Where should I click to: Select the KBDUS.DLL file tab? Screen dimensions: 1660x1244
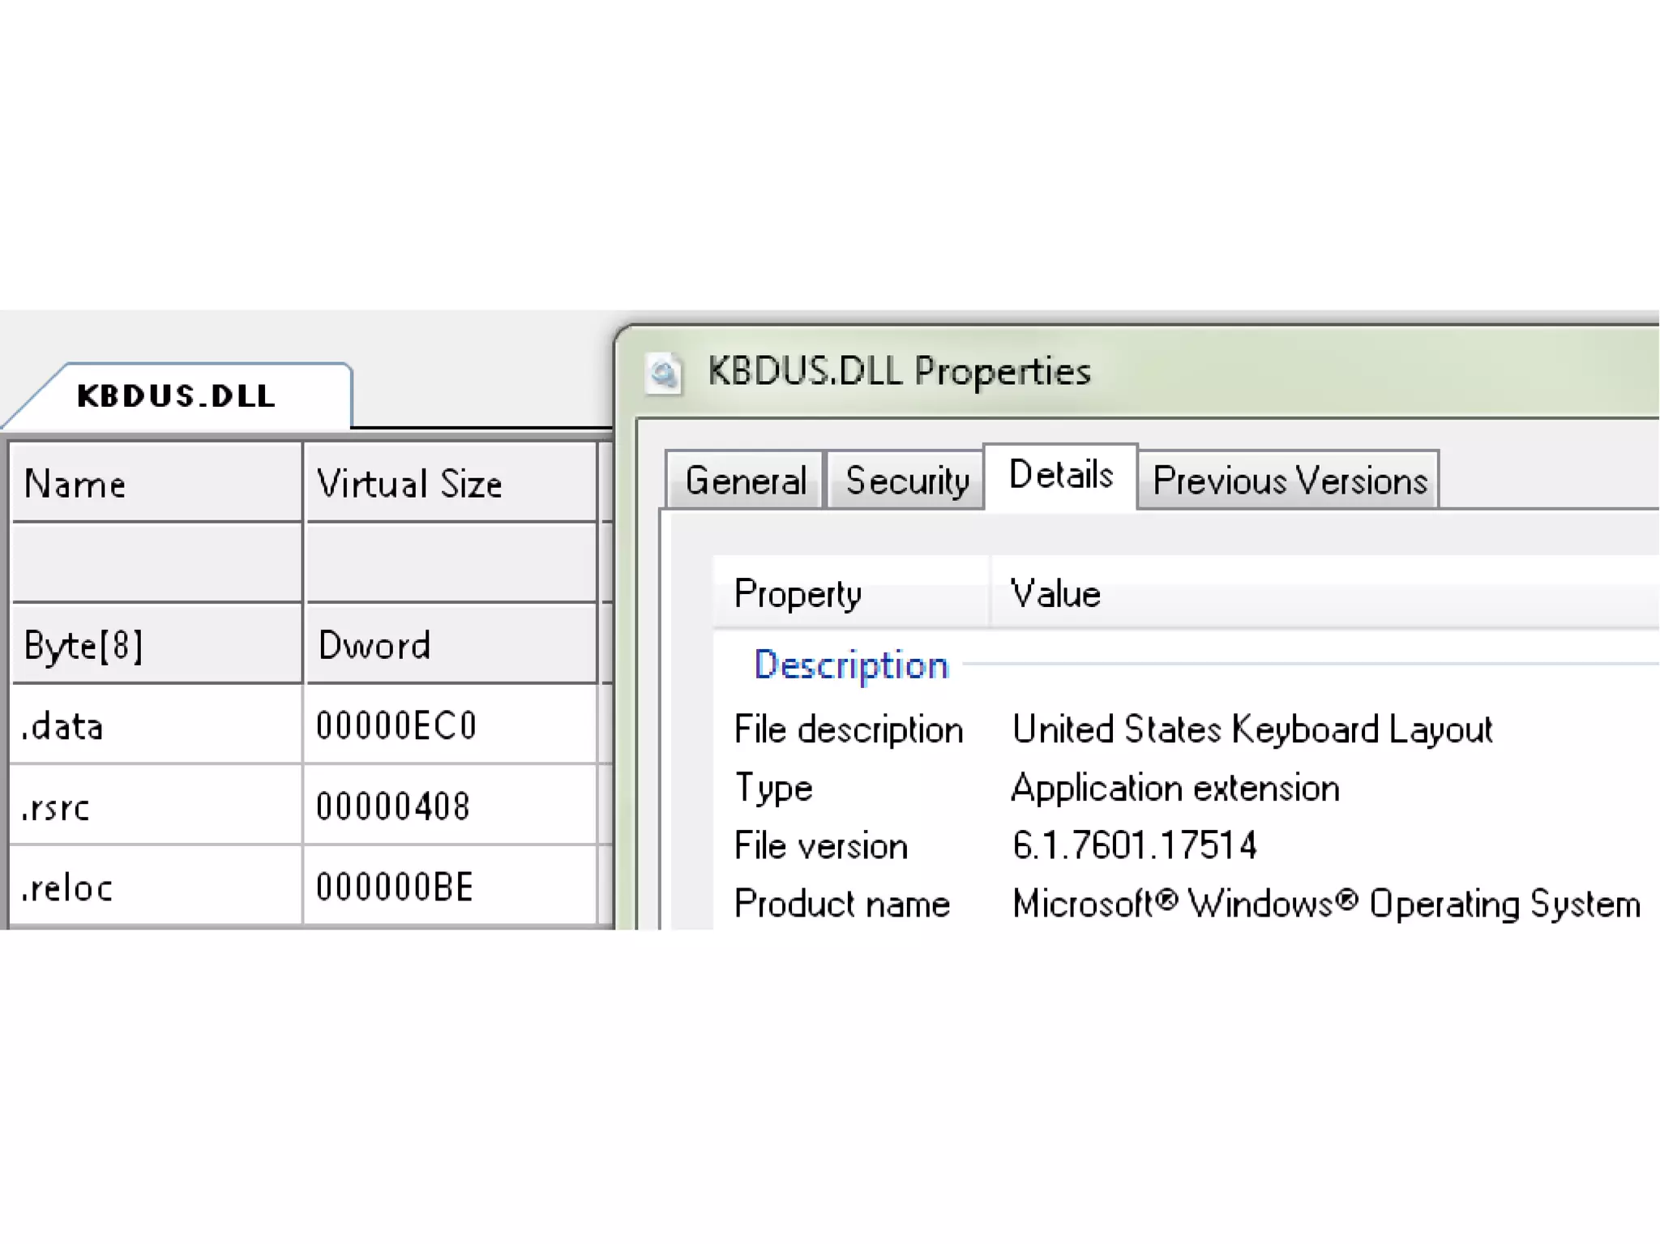click(177, 396)
